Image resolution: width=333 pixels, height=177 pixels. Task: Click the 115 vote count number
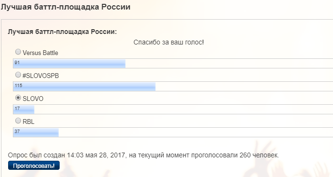pos(19,86)
